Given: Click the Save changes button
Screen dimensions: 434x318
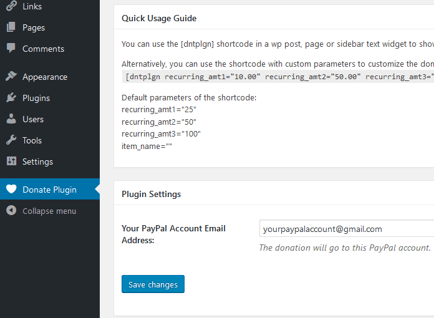Looking at the screenshot, I should pos(153,284).
